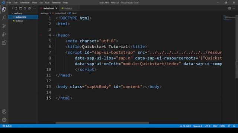Refresh the explorer with the refresh icon
This screenshot has width=238, height=133.
tap(25, 8)
